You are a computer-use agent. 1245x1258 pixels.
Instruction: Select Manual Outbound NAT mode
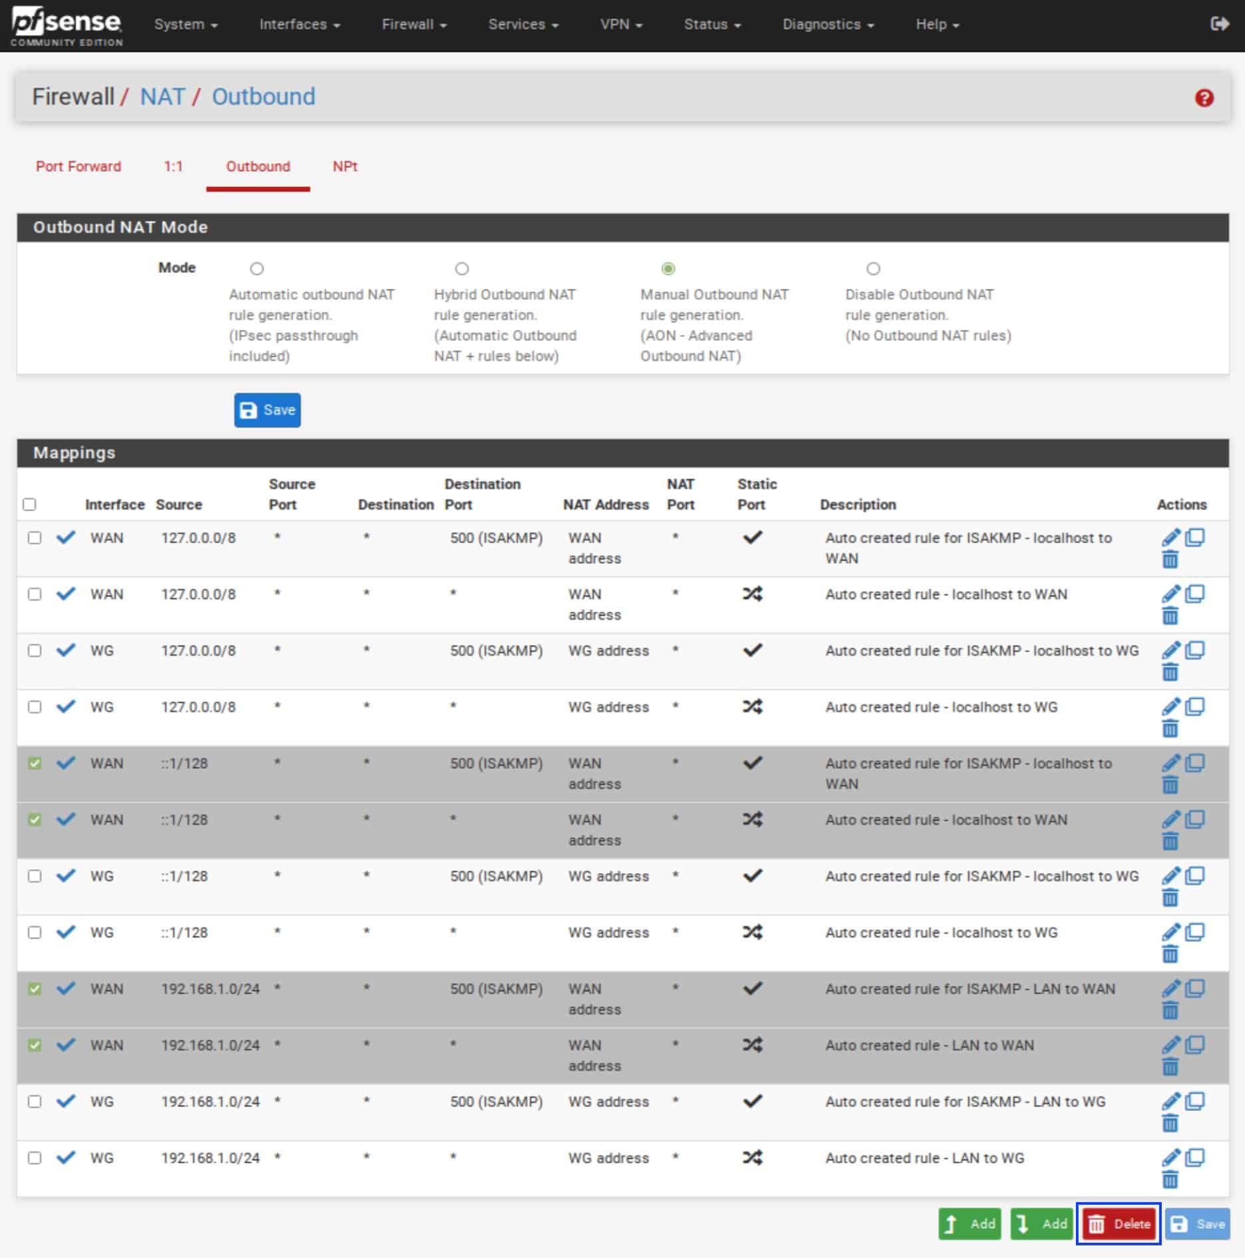(668, 269)
